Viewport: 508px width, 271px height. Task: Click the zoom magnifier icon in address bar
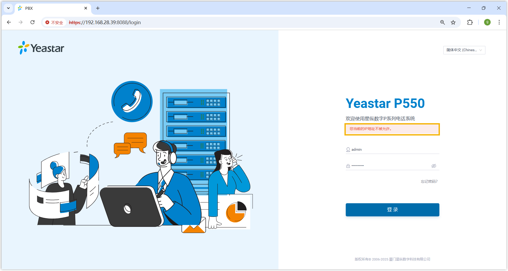click(443, 22)
